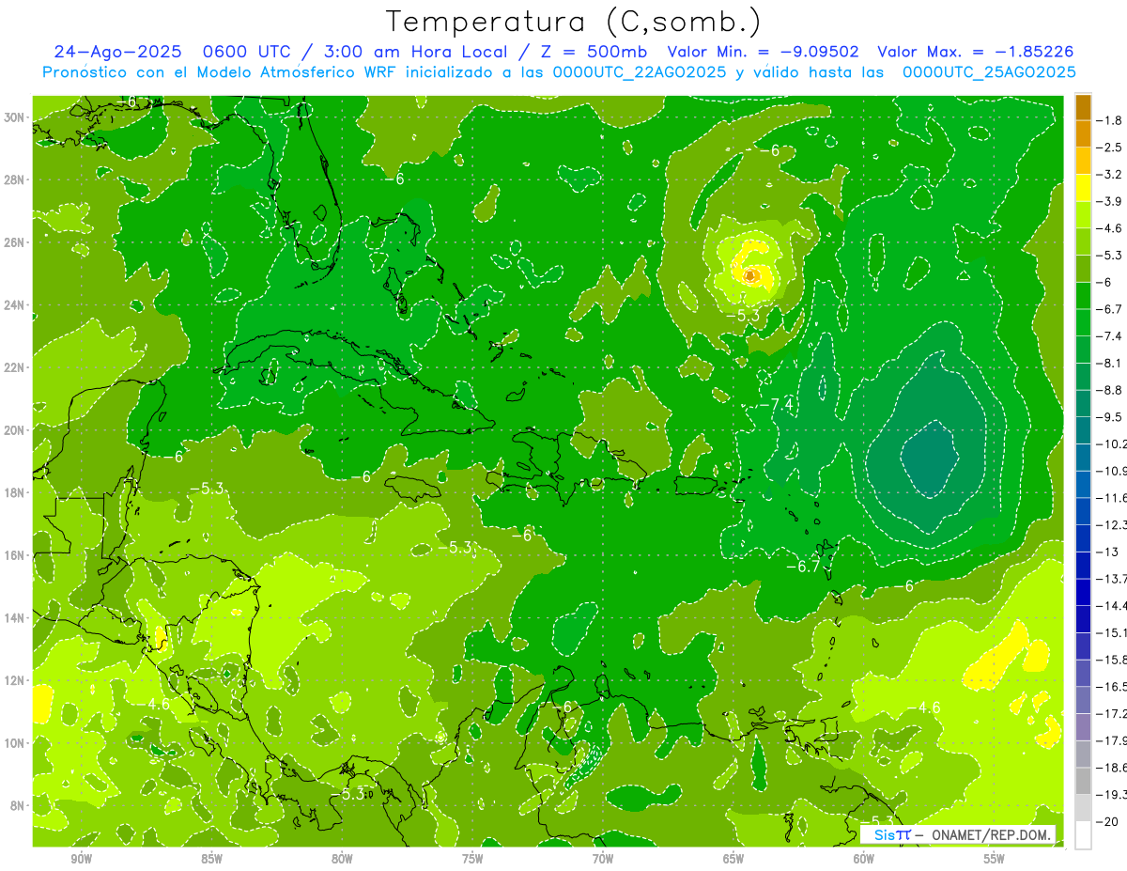1127x871 pixels.
Task: Click the "65W" longitude tick label
Action: click(x=733, y=859)
